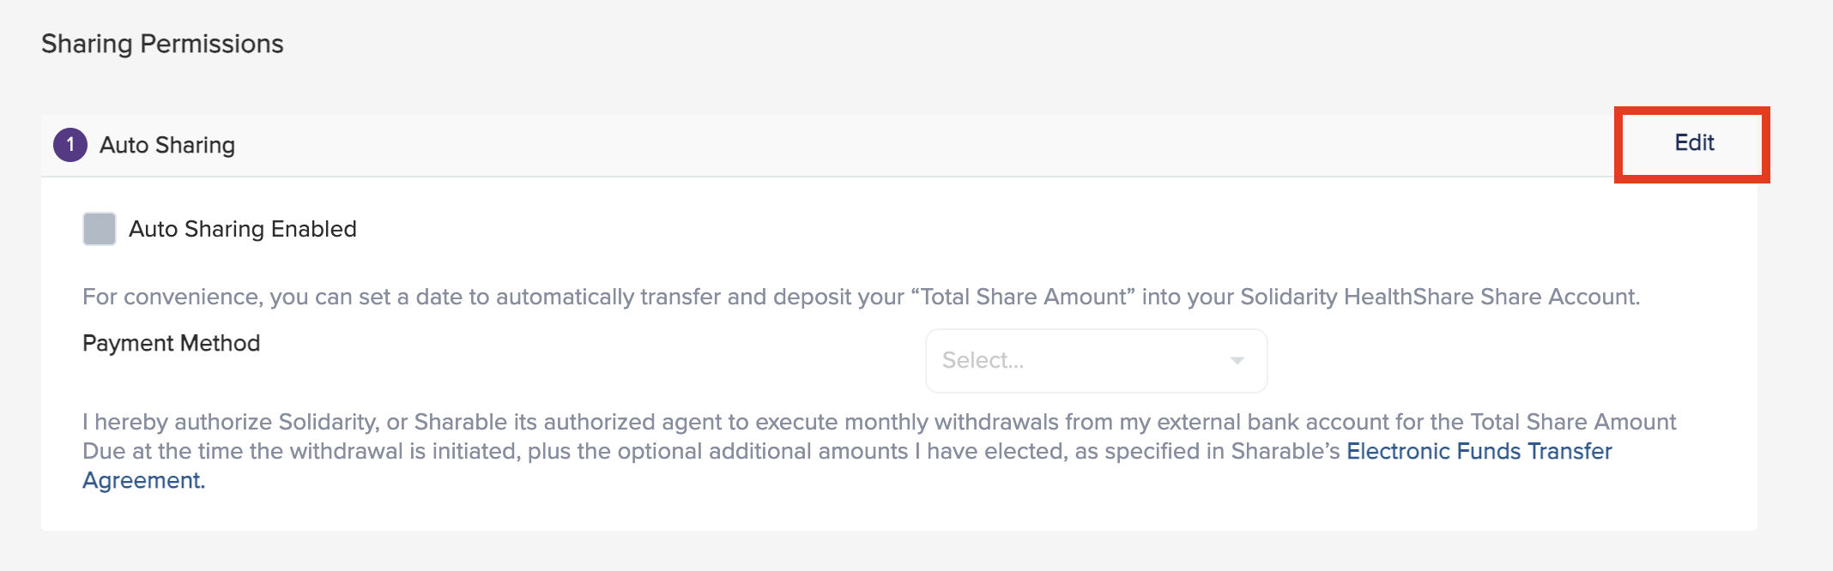Open the Payment Method 'Select...' dropdown
Image resolution: width=1833 pixels, height=571 pixels.
(1096, 361)
